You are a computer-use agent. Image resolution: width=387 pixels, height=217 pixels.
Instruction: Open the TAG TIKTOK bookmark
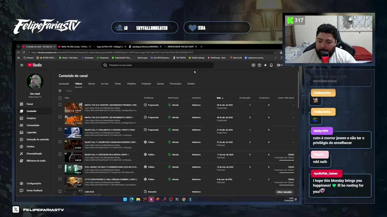click(180, 58)
